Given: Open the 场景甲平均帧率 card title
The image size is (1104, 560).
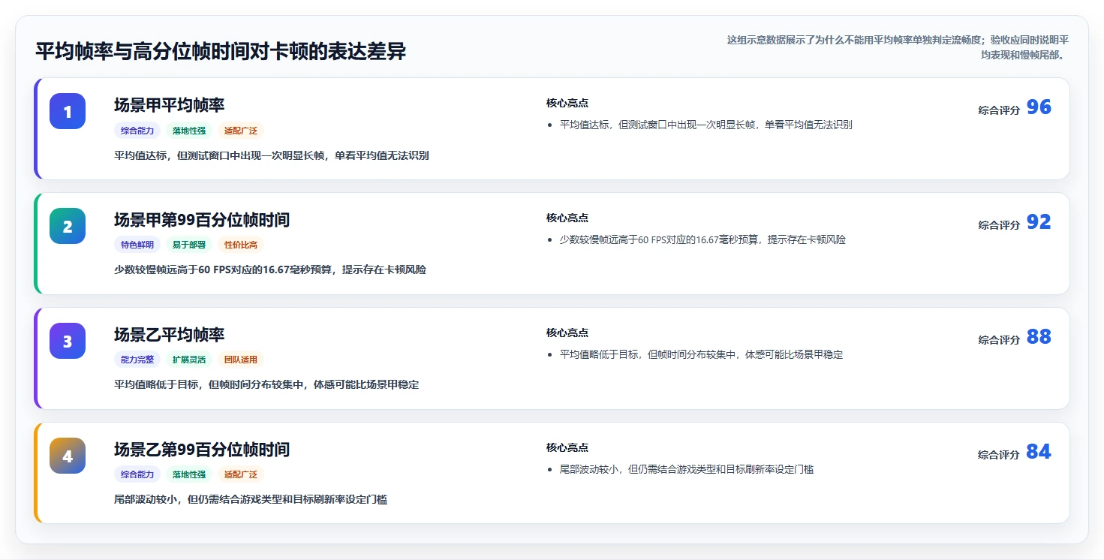Looking at the screenshot, I should (x=170, y=105).
